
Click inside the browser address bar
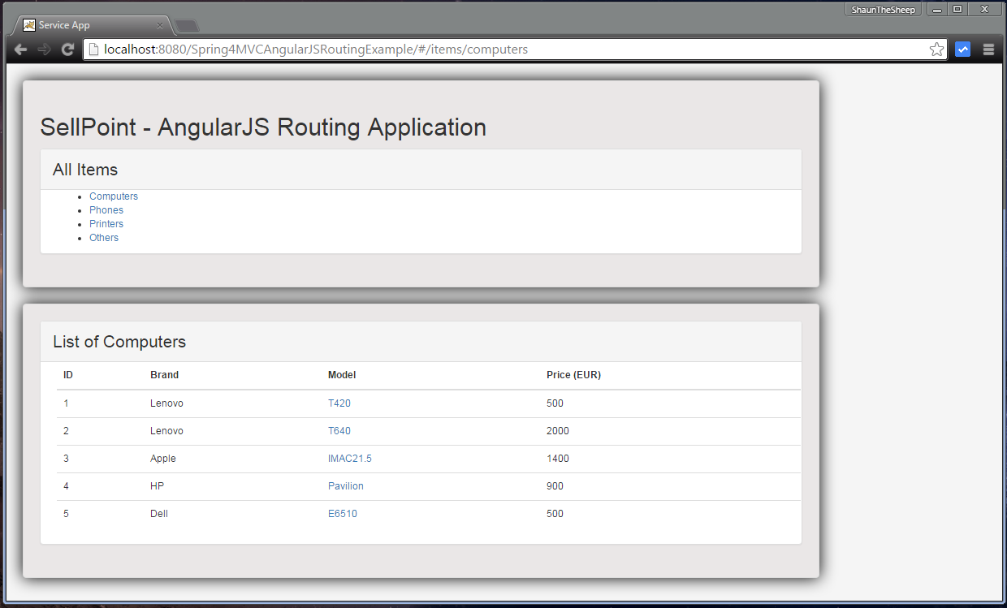406,50
